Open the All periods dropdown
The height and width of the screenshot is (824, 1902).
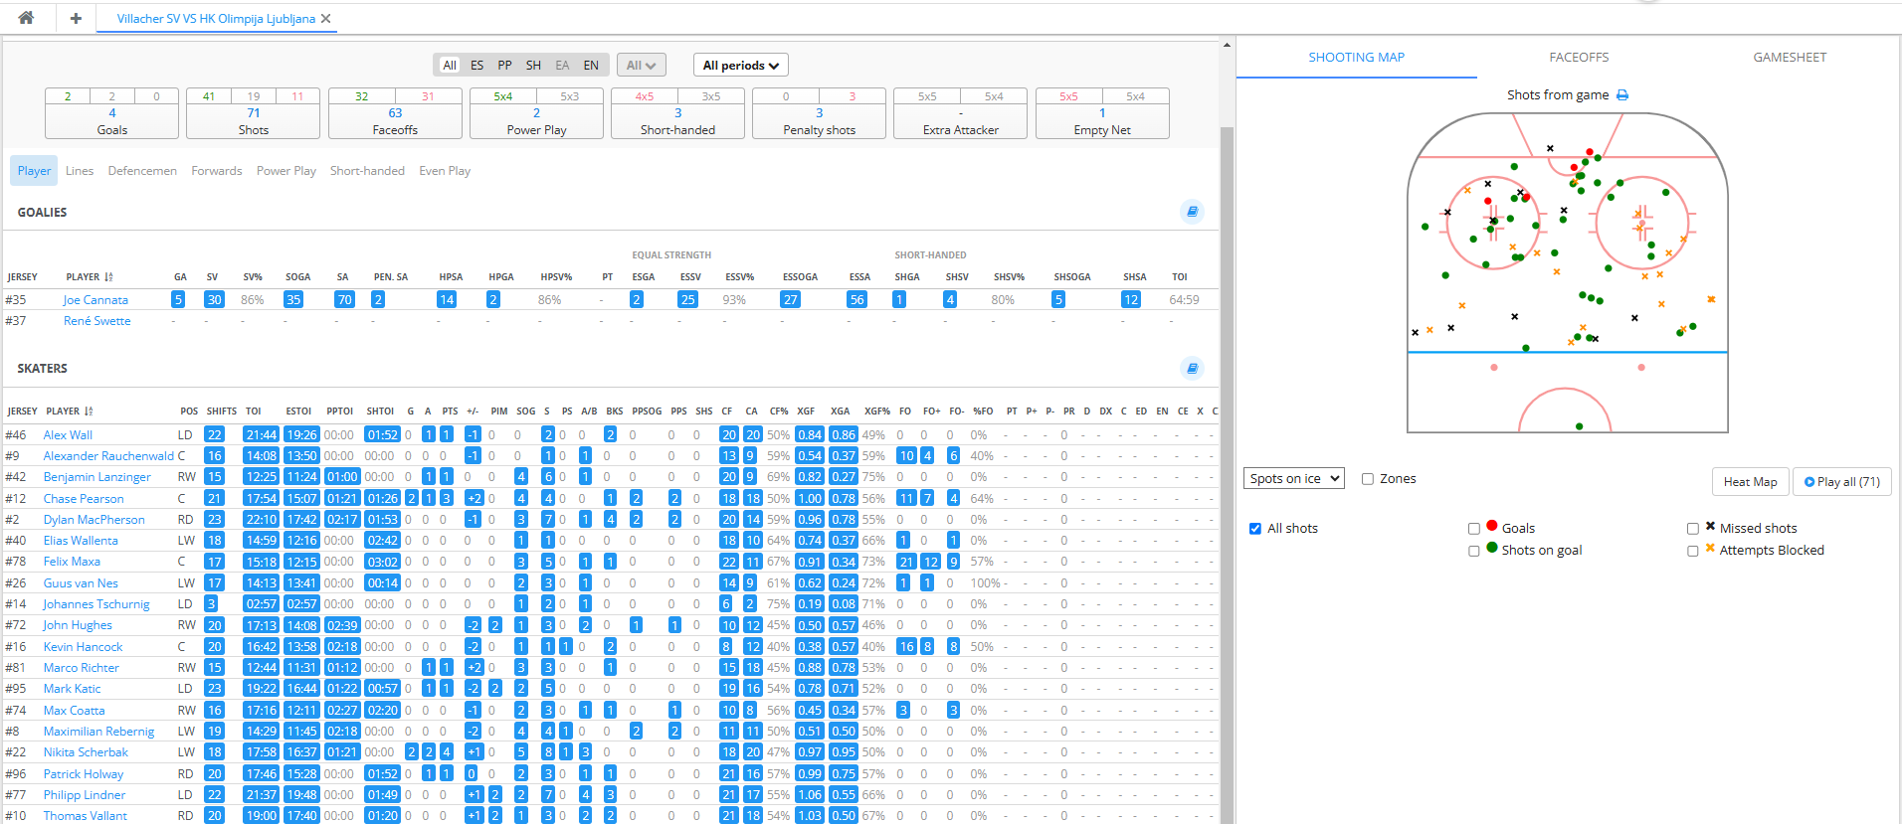(x=740, y=66)
